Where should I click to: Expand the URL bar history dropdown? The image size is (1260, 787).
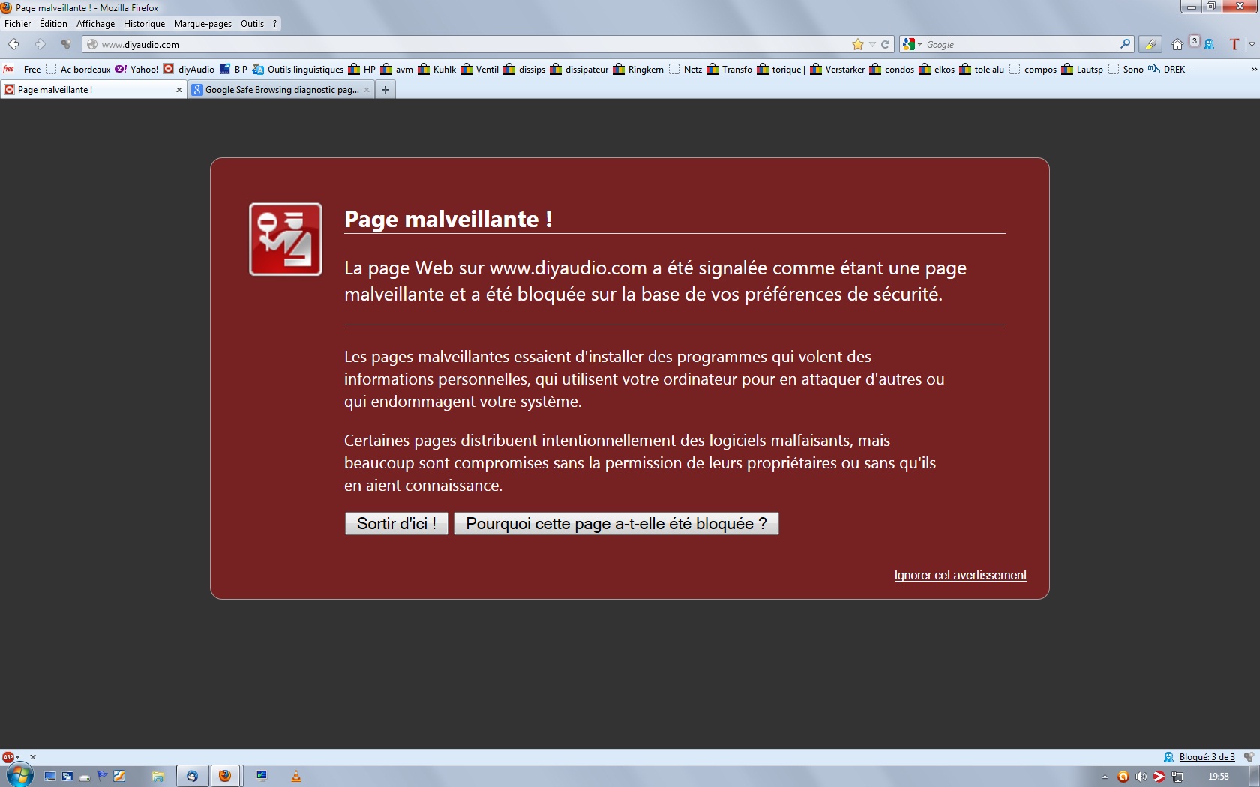[x=872, y=44]
